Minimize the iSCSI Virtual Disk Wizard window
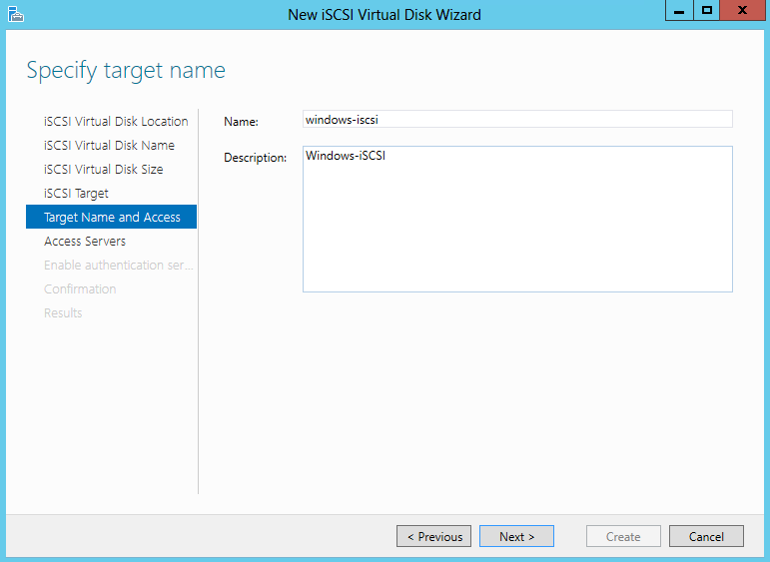This screenshot has height=562, width=770. 679,10
